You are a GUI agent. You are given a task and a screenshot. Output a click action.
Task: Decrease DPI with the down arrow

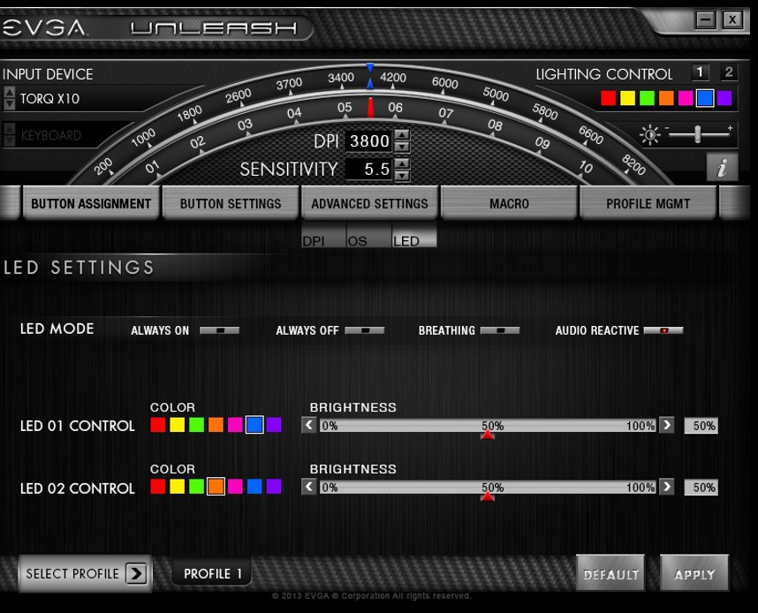point(402,147)
